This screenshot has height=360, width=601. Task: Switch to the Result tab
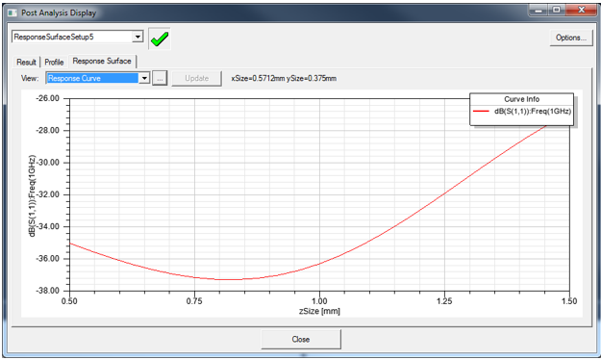click(26, 62)
